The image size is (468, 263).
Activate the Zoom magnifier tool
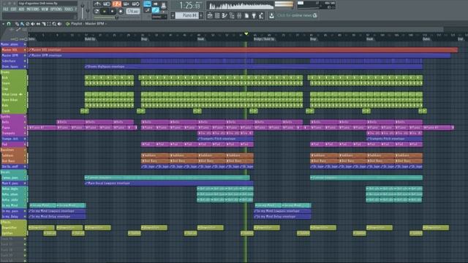(x=54, y=23)
